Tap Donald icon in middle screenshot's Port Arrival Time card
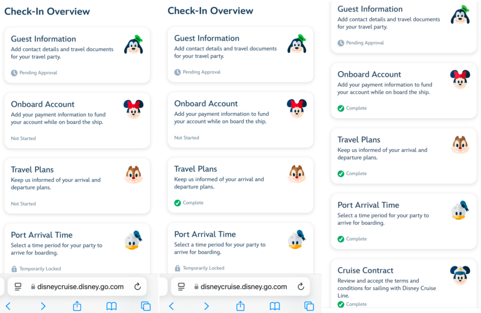The image size is (481, 313). [297, 240]
